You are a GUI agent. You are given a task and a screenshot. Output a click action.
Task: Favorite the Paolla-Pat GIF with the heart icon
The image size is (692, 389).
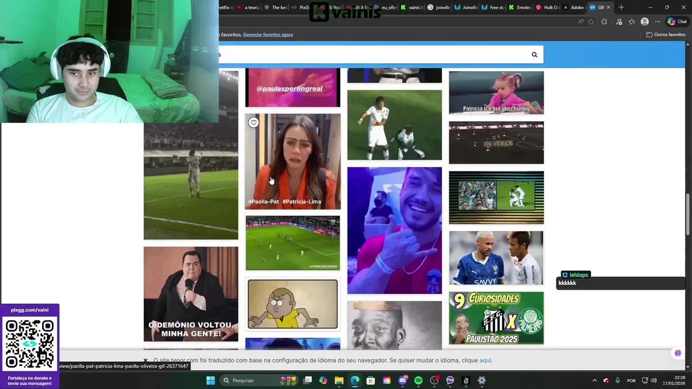click(254, 123)
